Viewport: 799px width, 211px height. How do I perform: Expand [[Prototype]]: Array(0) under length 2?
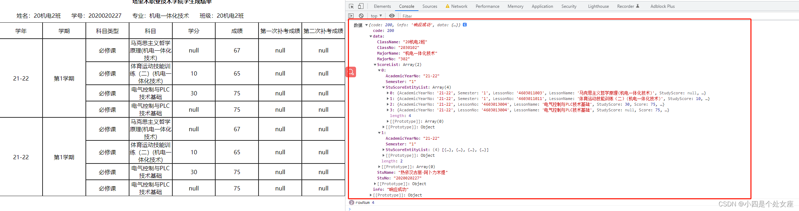click(x=379, y=167)
